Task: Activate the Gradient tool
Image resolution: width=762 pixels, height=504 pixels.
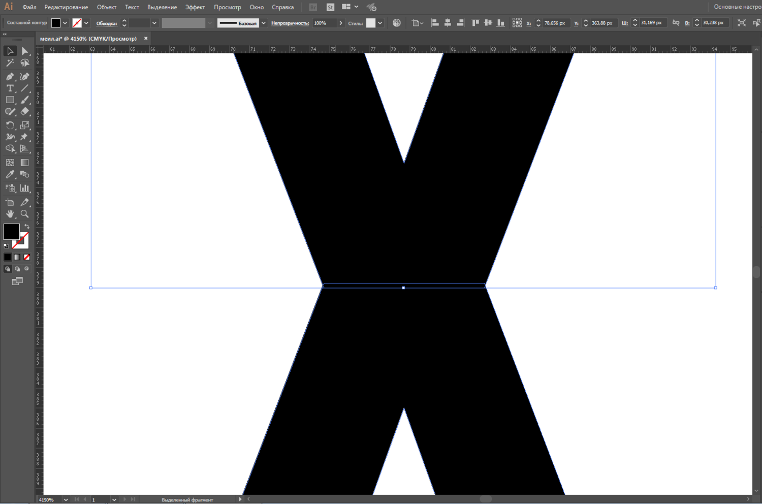Action: click(24, 163)
